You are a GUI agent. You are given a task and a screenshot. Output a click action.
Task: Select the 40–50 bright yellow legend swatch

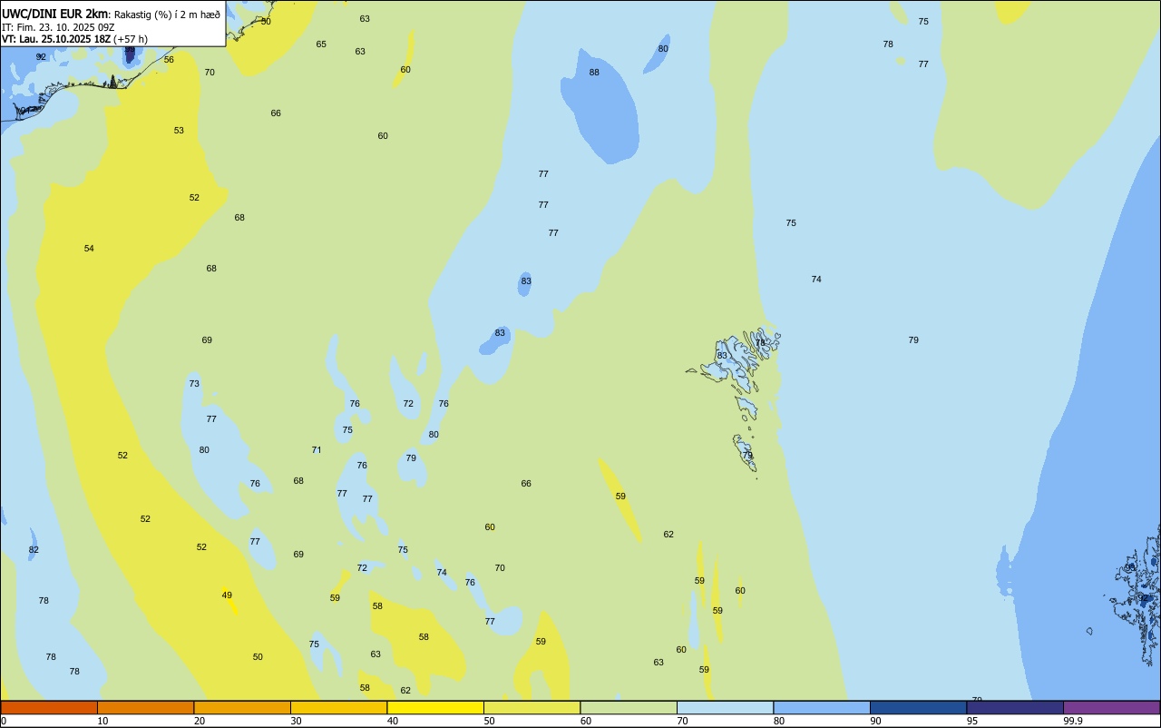pyautogui.click(x=435, y=707)
